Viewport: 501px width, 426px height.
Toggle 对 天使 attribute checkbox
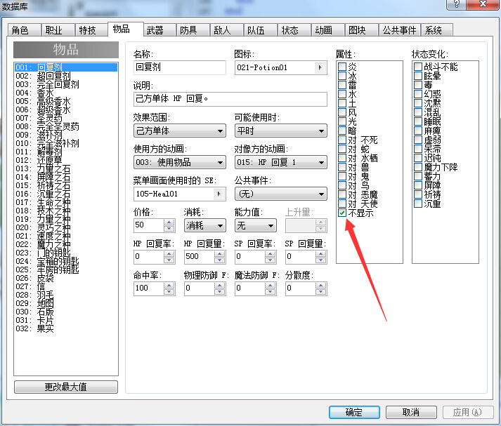342,204
